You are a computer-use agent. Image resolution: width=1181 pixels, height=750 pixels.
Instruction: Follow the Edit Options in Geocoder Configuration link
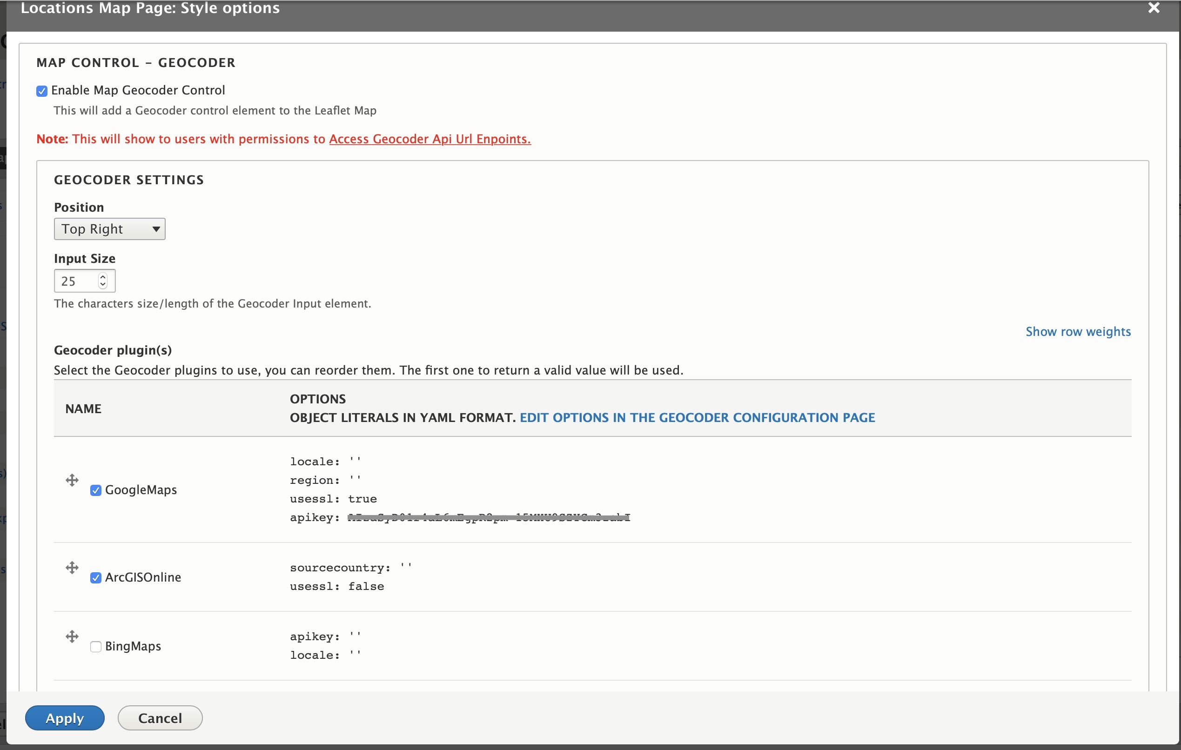697,417
